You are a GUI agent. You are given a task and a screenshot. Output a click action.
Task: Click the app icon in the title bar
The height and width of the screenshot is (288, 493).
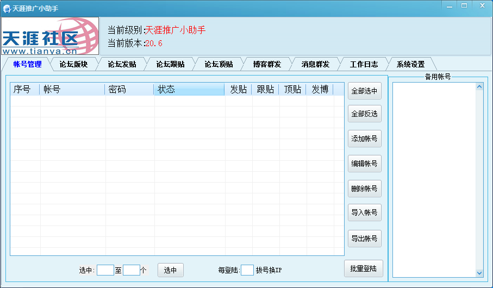7,9
